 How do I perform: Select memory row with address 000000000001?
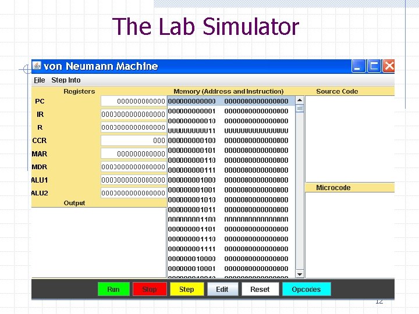(232, 111)
